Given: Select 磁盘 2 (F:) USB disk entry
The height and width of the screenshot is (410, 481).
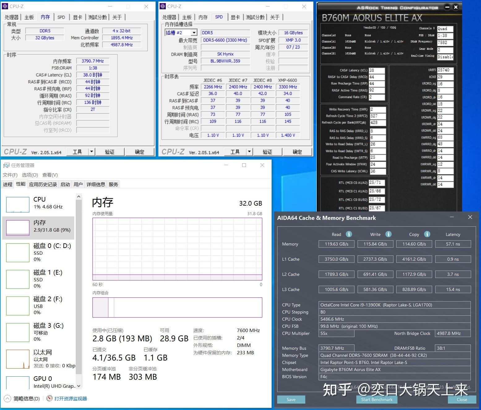Looking at the screenshot, I should point(38,305).
